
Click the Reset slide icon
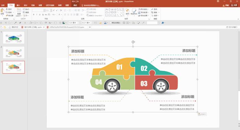point(24,12)
